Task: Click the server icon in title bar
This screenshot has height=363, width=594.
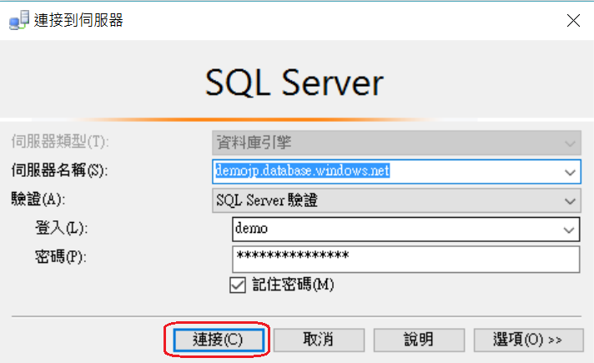Action: (19, 21)
